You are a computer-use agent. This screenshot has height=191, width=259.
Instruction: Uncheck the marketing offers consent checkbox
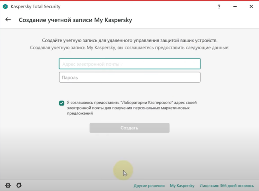(x=62, y=103)
